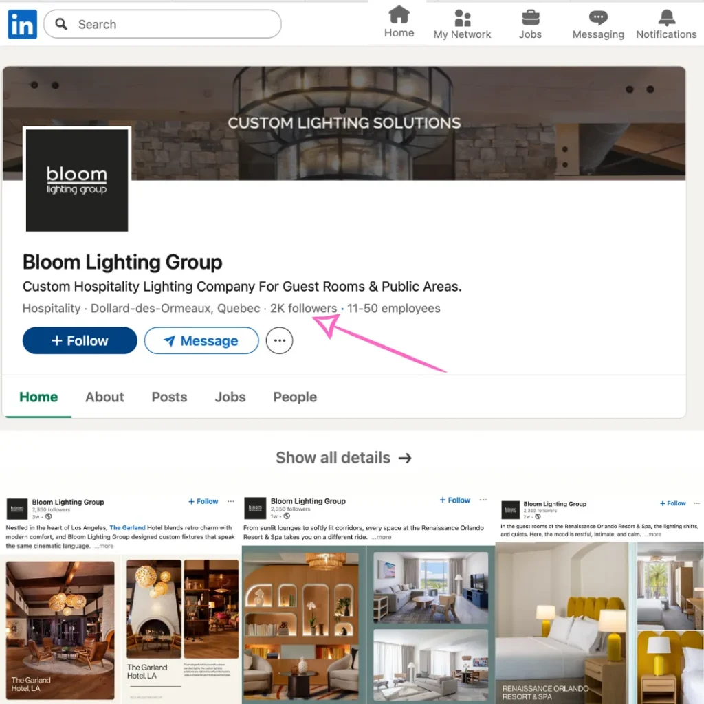Screen dimensions: 704x704
Task: Expand "...more" on middle Renaissance Orlando post
Action: click(382, 537)
